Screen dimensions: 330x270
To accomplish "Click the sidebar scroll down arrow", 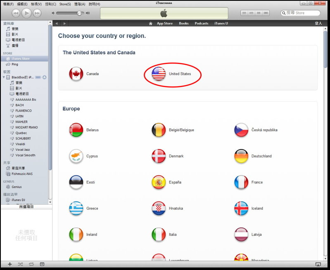I will 50,202.
